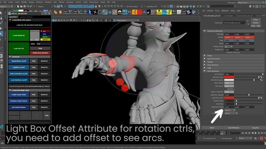Open the Deform menu

pyautogui.click(x=62, y=2)
